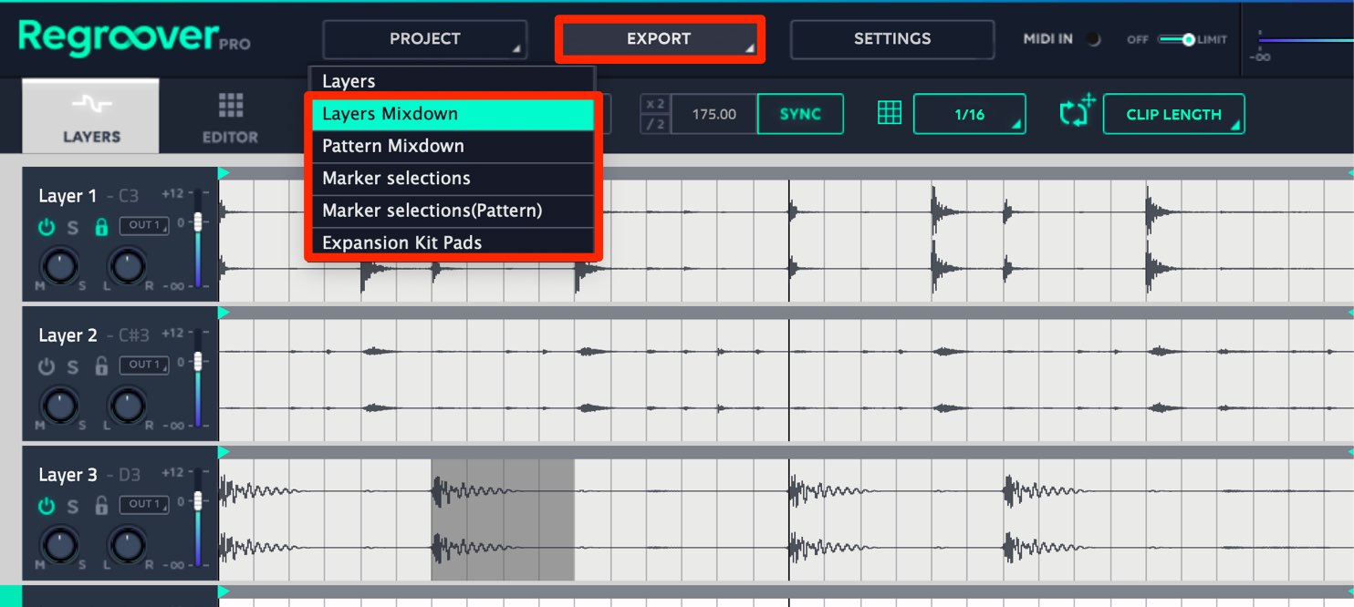Choose Expansion Kit Pads export option
1354x607 pixels.
tap(452, 242)
